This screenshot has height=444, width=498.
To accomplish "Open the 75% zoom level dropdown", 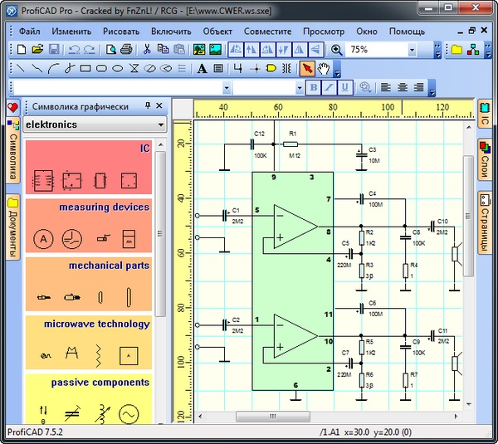I will pyautogui.click(x=412, y=50).
